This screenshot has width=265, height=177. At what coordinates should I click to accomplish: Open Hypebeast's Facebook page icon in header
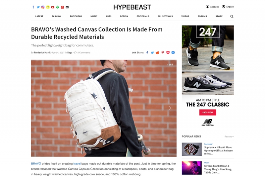tap(33, 7)
